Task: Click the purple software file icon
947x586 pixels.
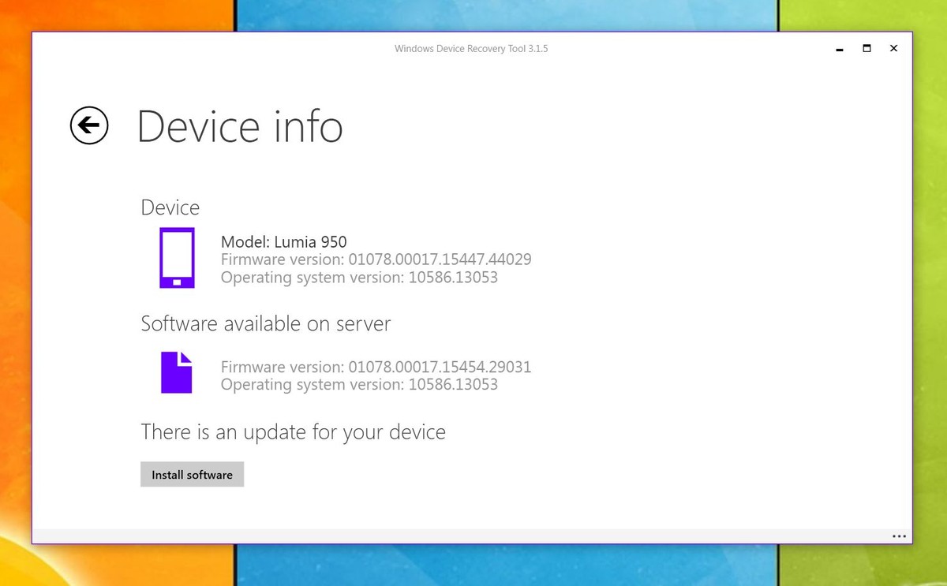Action: click(177, 372)
